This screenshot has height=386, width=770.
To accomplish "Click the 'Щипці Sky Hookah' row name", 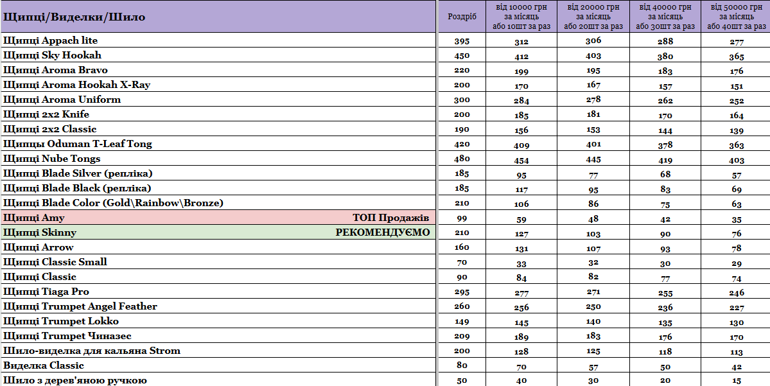I will click(52, 55).
